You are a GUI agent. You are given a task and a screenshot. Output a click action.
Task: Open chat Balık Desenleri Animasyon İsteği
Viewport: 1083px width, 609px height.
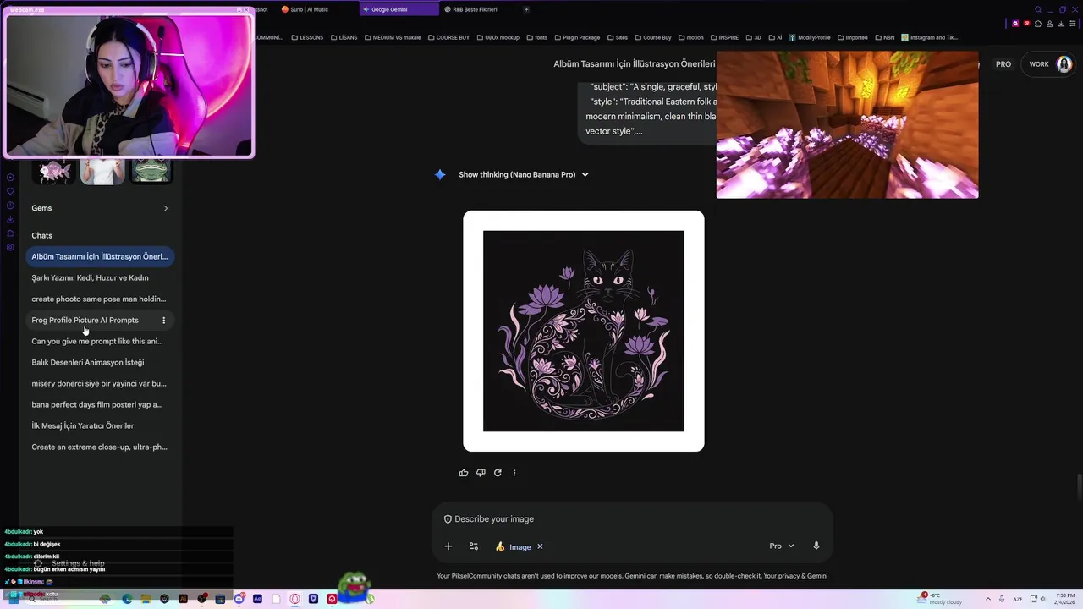(x=99, y=362)
